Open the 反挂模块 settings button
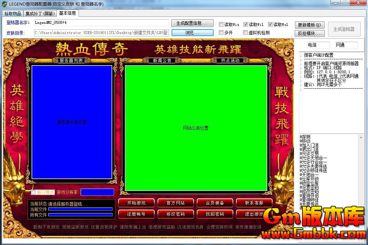The height and width of the screenshot is (245, 368). coord(309,34)
